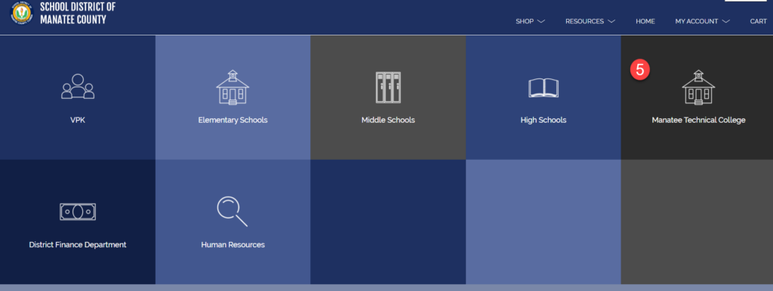Select Manatee Technical College building icon
Screen dimensions: 773x291
(x=698, y=87)
